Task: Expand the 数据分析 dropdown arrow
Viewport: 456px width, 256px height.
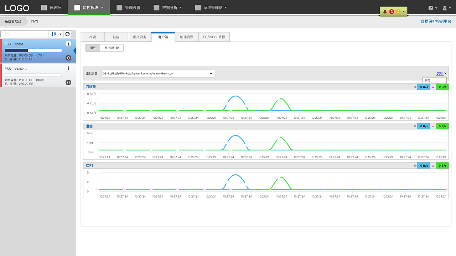Action: (x=180, y=7)
